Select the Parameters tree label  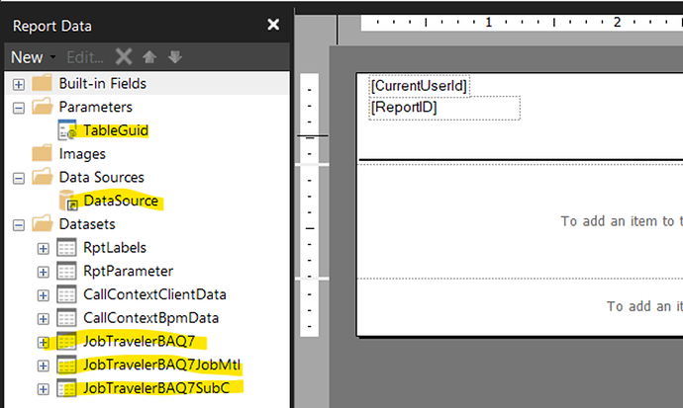tap(95, 107)
